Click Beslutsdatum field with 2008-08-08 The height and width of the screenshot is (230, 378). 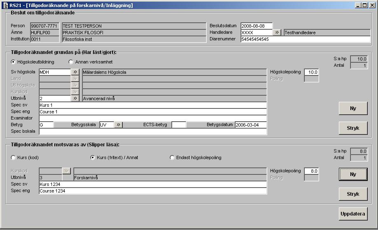pyautogui.click(x=257, y=26)
